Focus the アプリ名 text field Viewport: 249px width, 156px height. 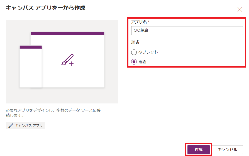click(187, 30)
